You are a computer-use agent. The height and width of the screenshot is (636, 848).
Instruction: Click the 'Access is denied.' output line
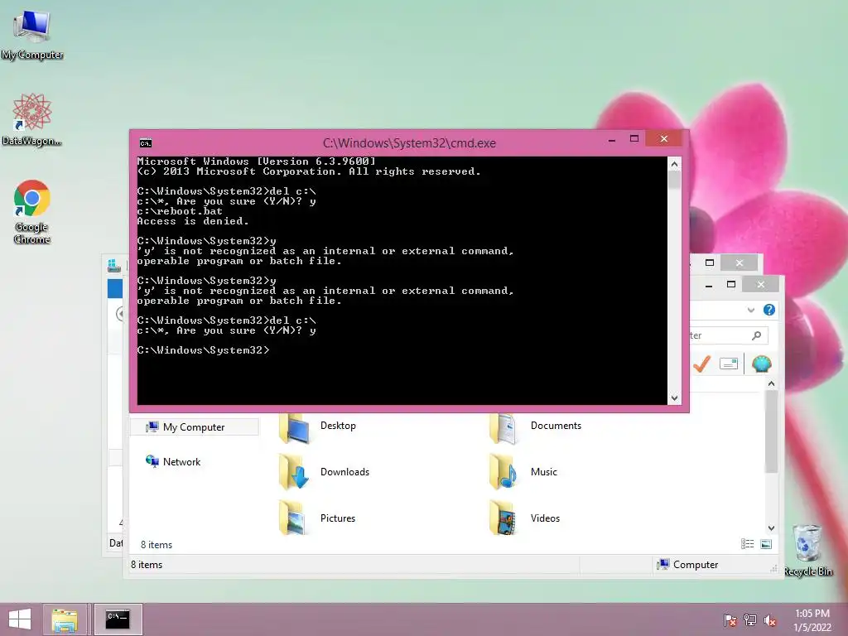pos(193,221)
